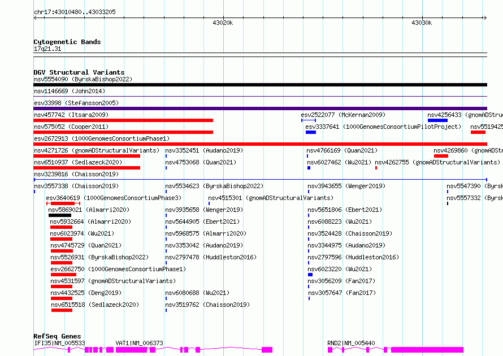Click nsv4262755 gnomAD variant label
This screenshot has width=503, height=356.
click(x=437, y=162)
